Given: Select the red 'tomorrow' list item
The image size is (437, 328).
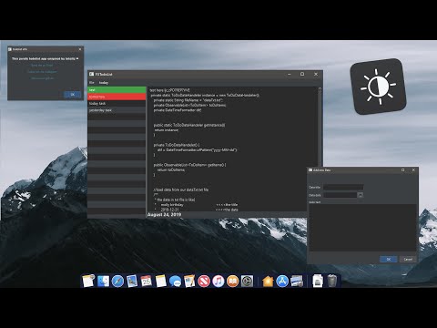Looking at the screenshot, I should point(117,97).
